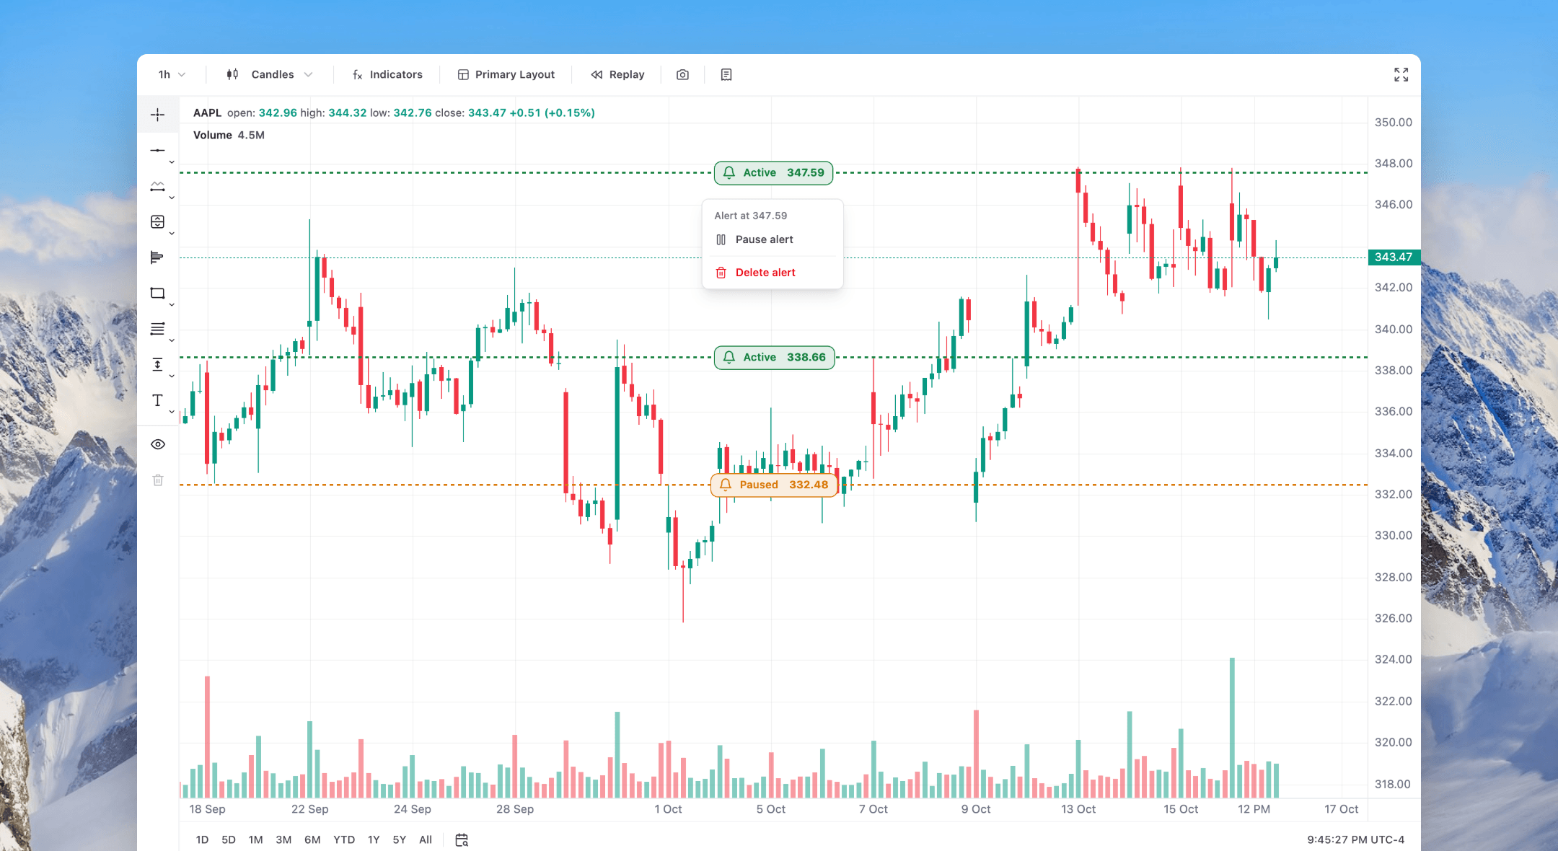Enter fullscreen mode
Viewport: 1558px width, 851px height.
point(1401,74)
